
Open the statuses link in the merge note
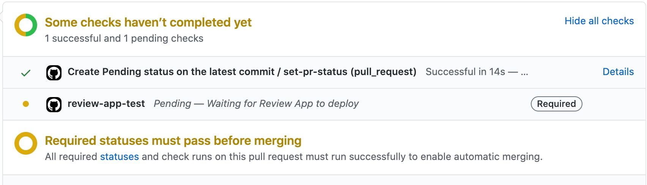[120, 157]
